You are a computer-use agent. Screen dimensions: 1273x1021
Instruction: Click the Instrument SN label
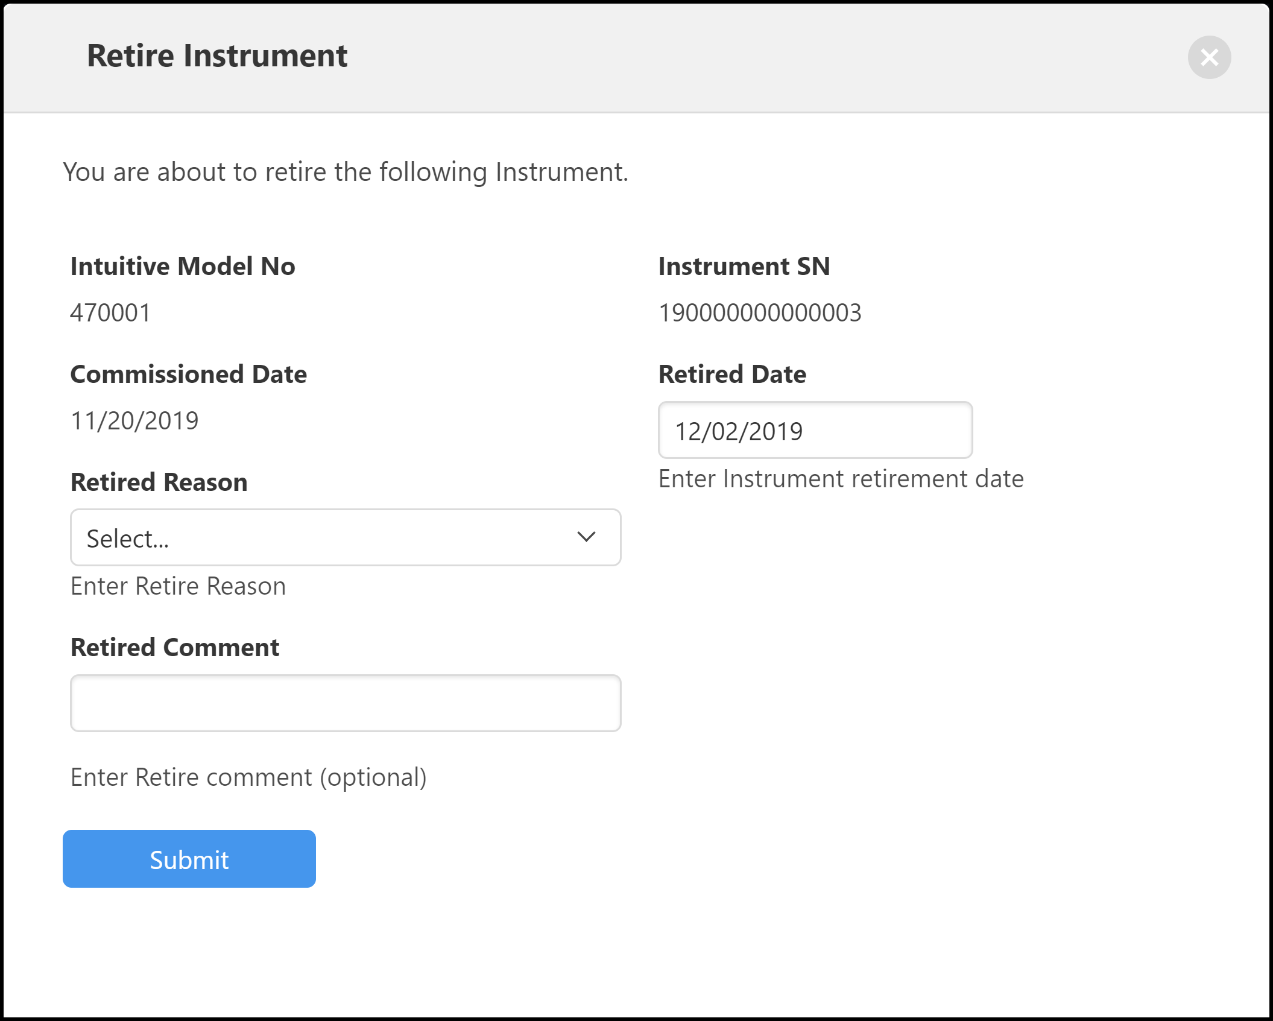(x=744, y=267)
